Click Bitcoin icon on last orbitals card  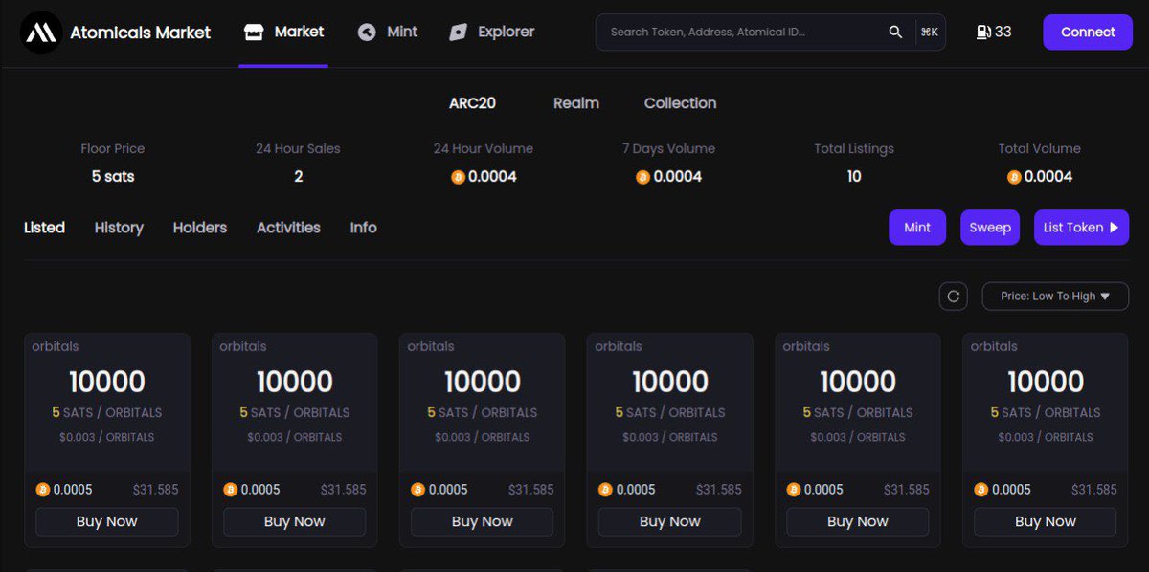(980, 490)
